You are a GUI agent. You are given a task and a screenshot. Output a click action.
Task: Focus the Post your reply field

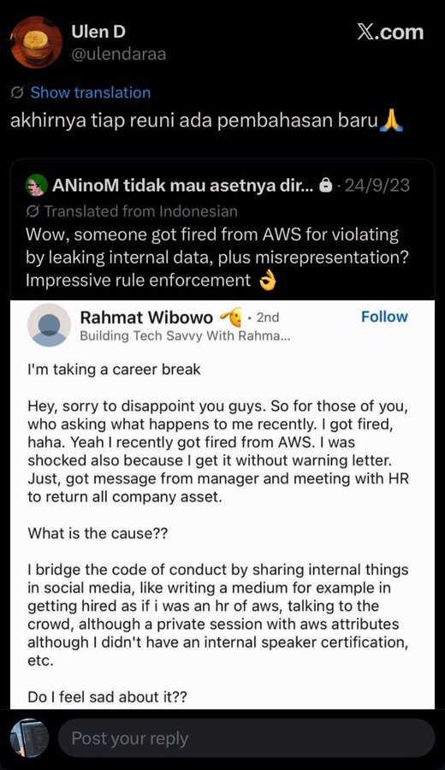(246, 738)
